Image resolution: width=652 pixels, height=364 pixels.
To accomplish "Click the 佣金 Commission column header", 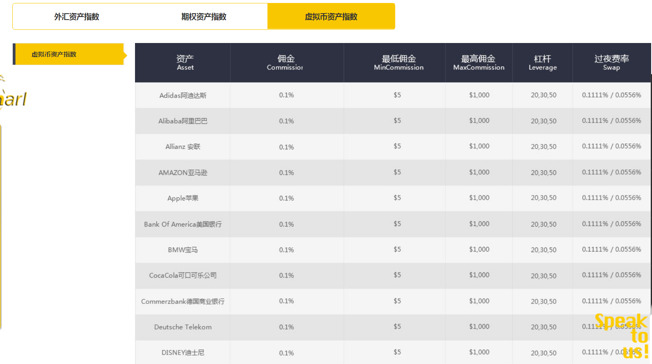I will (x=287, y=63).
